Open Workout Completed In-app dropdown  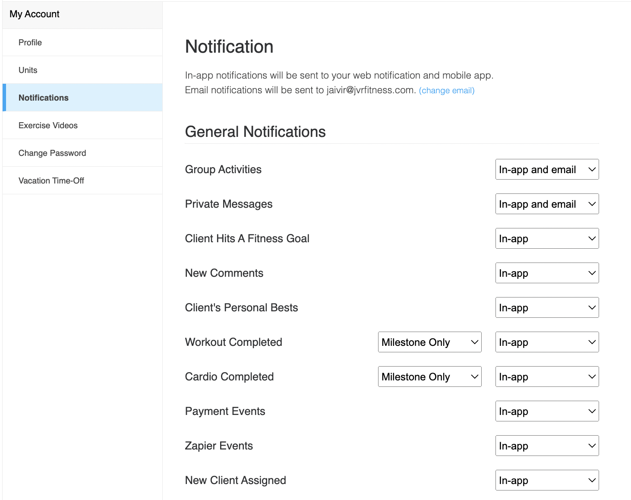547,342
